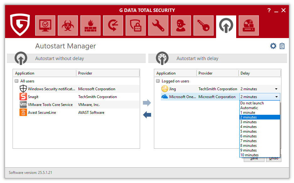Screen dimensions: 294x183
Task: Click the Windows Security shield icon
Action: point(23,89)
